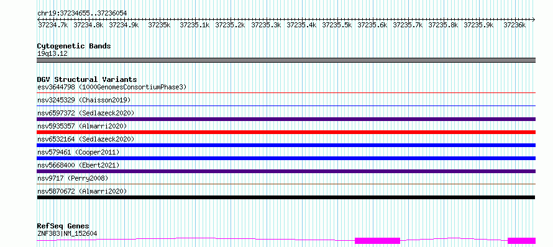Click the gray 19q13.12 cytogenetic band bar
Screen dimensions: 553x247
click(286, 60)
